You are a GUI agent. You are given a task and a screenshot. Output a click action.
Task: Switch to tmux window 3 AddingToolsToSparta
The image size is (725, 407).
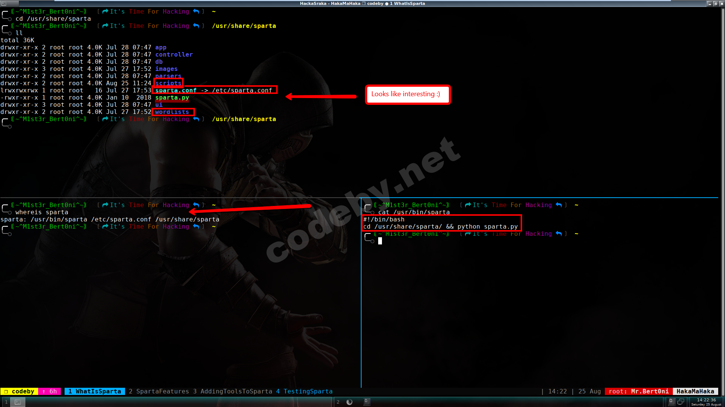pyautogui.click(x=232, y=391)
